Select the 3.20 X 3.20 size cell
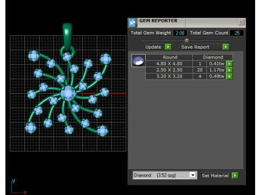The width and height of the screenshot is (260, 195). (x=169, y=76)
